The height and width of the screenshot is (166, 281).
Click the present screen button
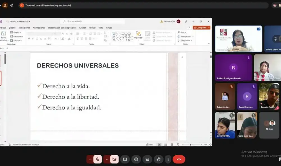point(125,159)
